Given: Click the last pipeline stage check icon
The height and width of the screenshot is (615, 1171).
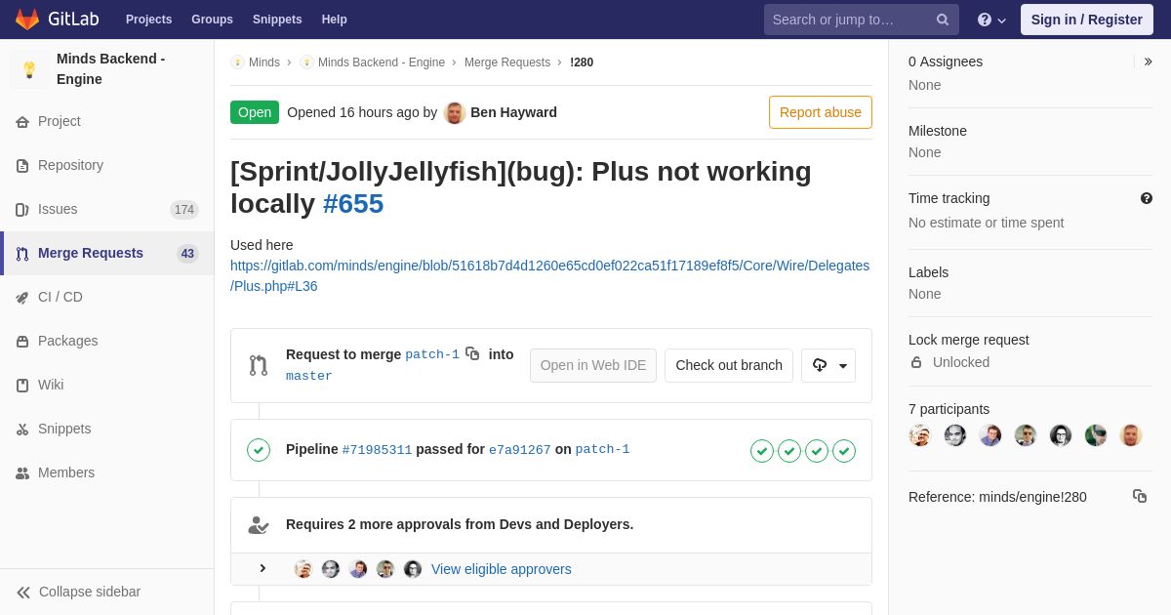Looking at the screenshot, I should click(x=844, y=451).
